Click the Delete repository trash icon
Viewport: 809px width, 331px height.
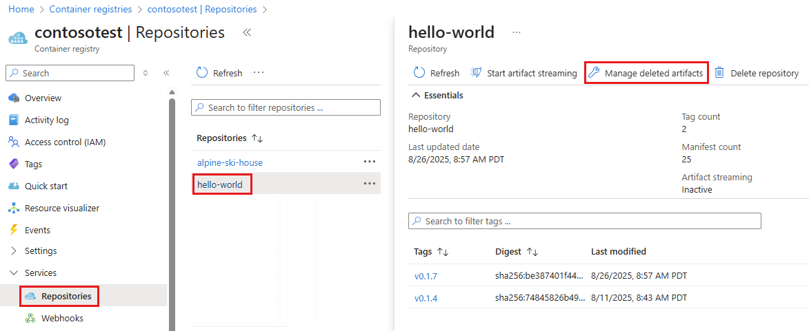pos(719,73)
